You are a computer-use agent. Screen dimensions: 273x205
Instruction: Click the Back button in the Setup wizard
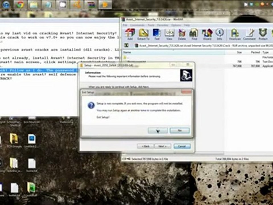[x=146, y=146]
